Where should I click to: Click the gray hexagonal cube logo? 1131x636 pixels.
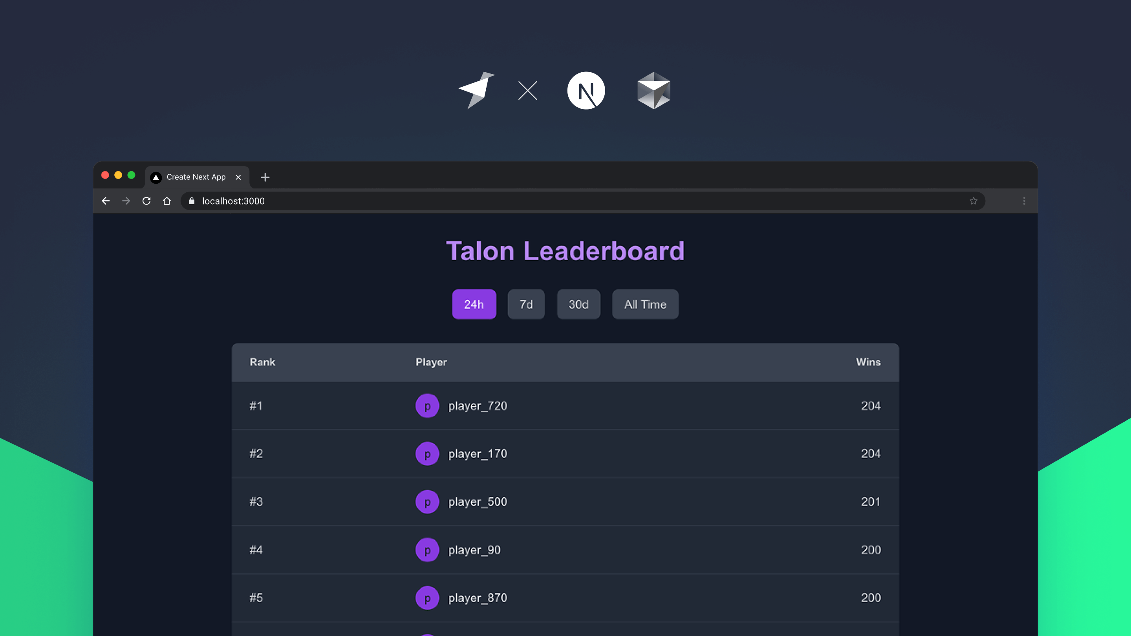[653, 91]
